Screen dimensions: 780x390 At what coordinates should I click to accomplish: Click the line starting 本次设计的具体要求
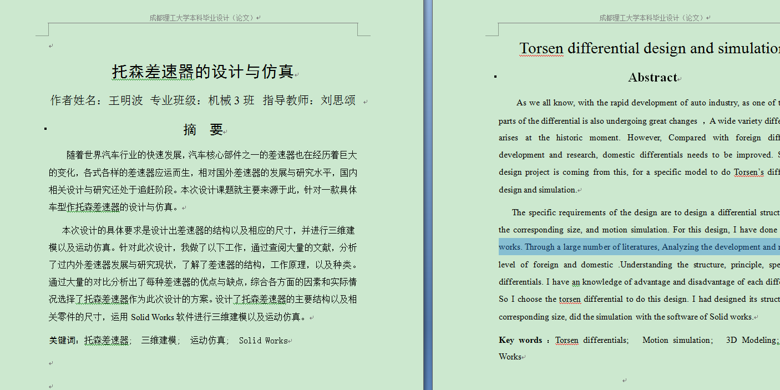208,230
